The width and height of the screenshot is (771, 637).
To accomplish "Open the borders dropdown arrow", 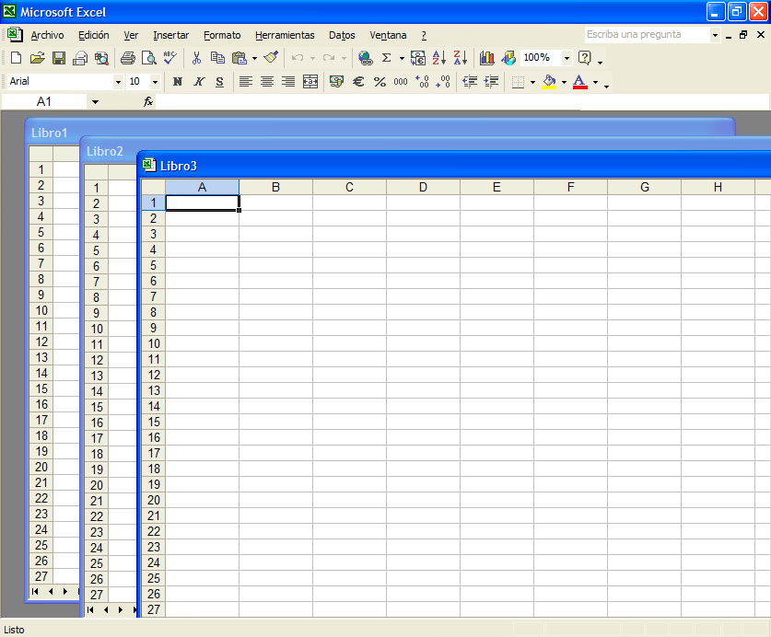I will point(532,82).
